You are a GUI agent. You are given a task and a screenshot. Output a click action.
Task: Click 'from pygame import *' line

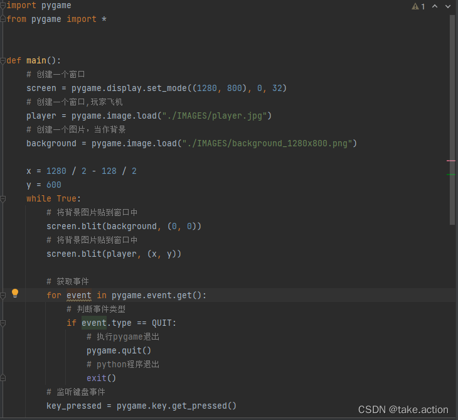tap(56, 19)
